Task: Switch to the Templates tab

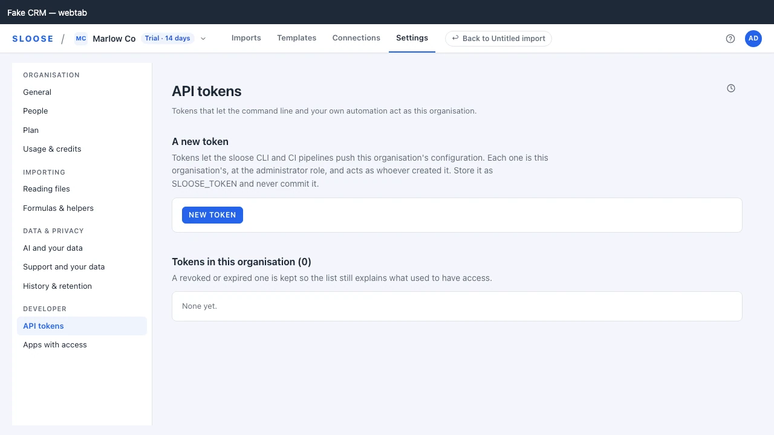Action: (x=297, y=38)
